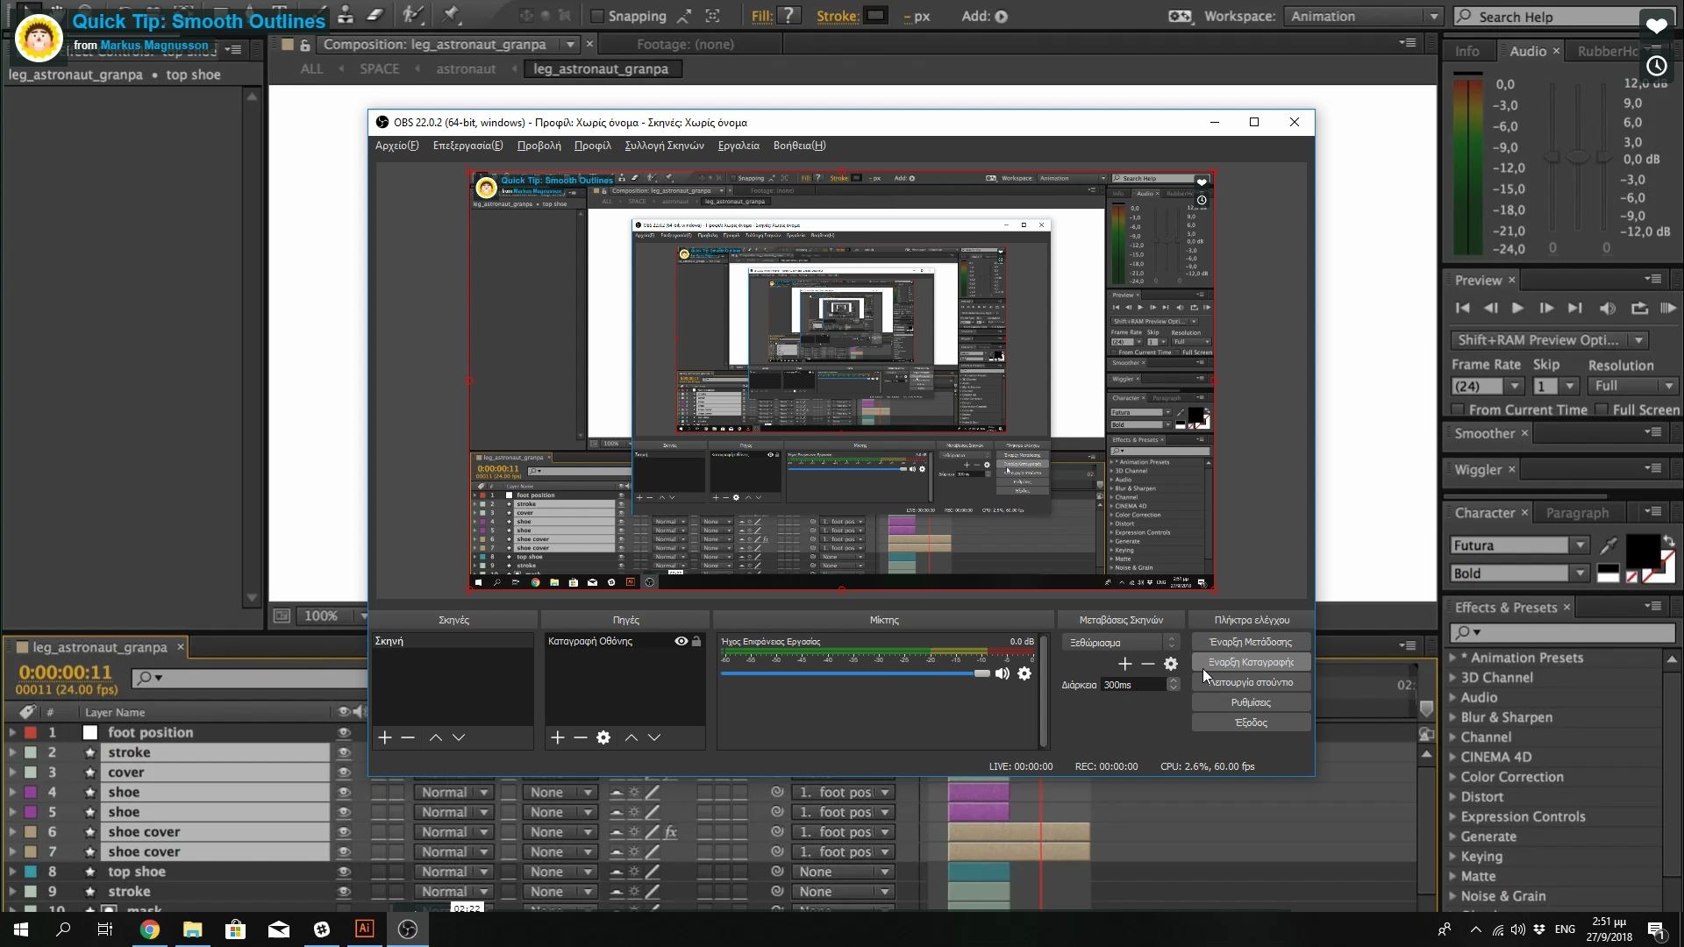Click the OBS mixer speaker mute icon
Image resolution: width=1684 pixels, height=947 pixels.
tap(1002, 673)
